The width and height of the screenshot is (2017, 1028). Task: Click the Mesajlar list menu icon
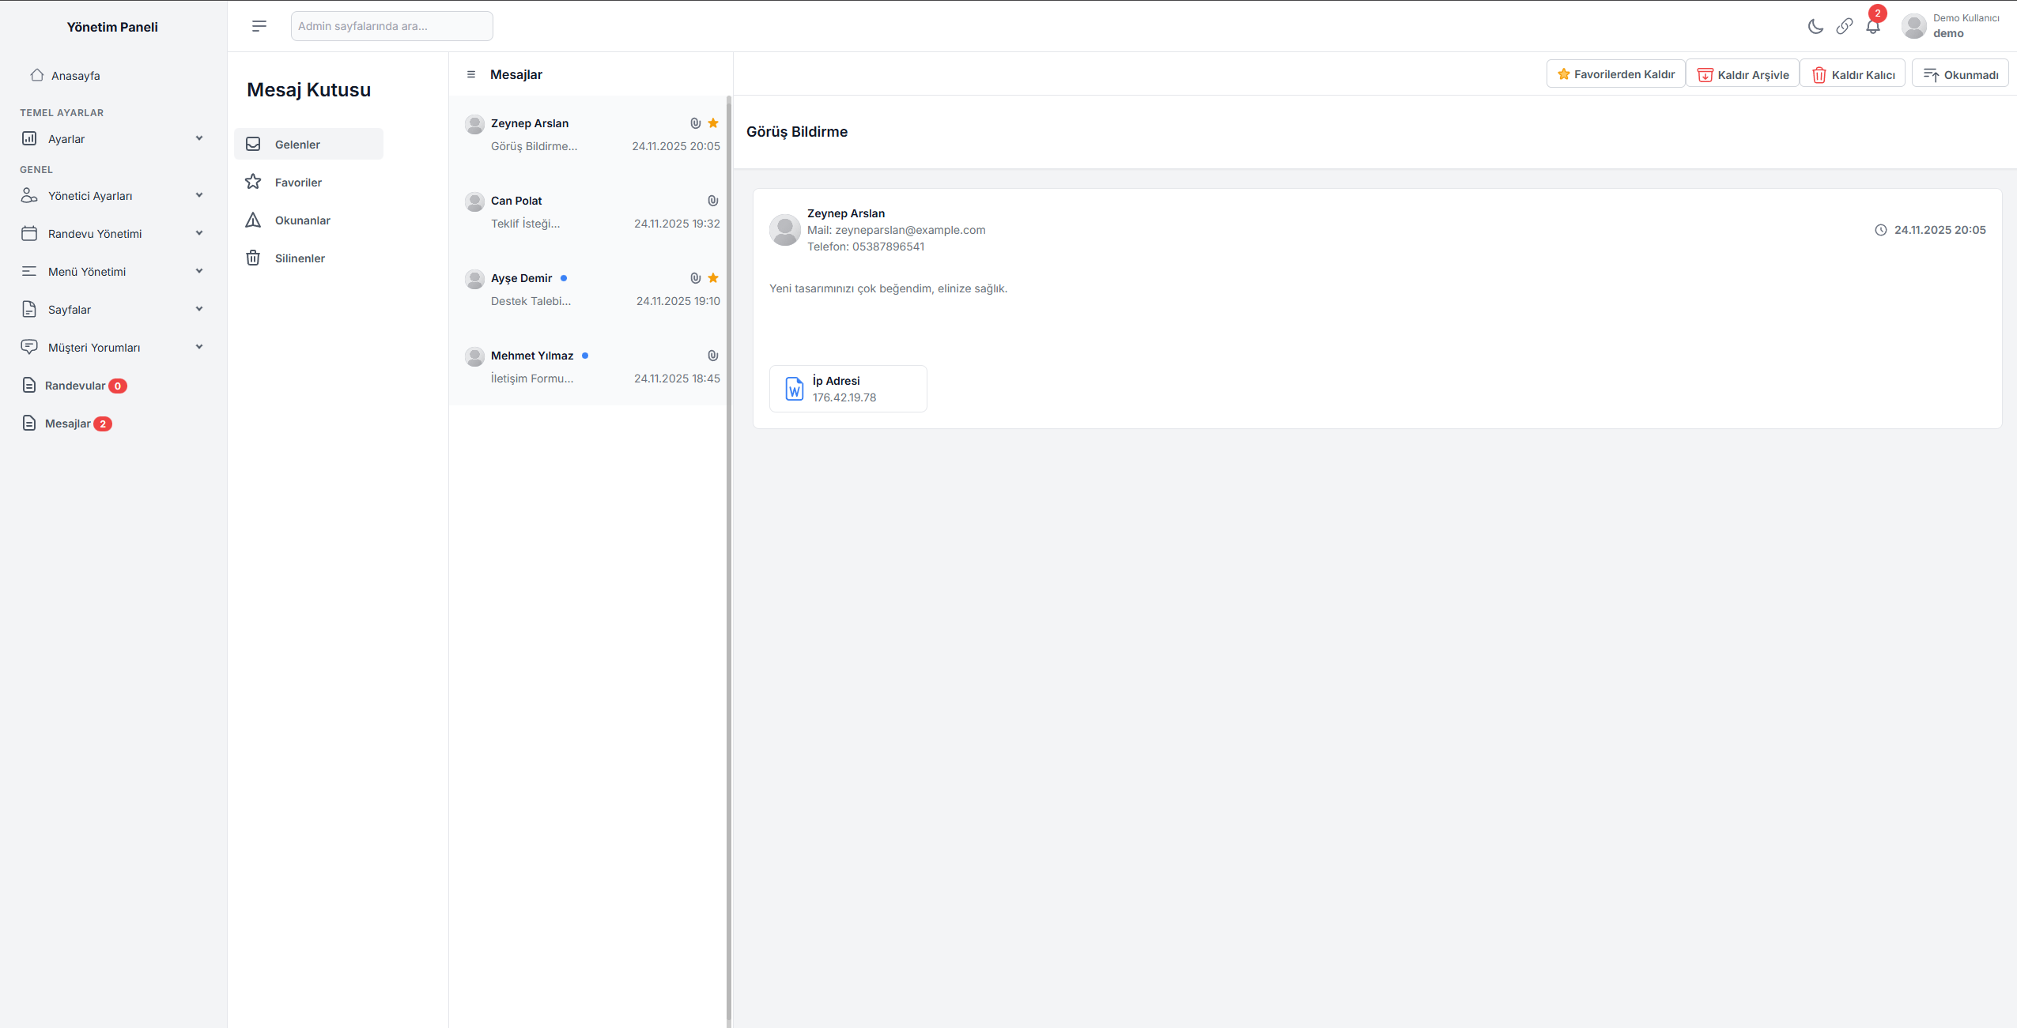471,74
